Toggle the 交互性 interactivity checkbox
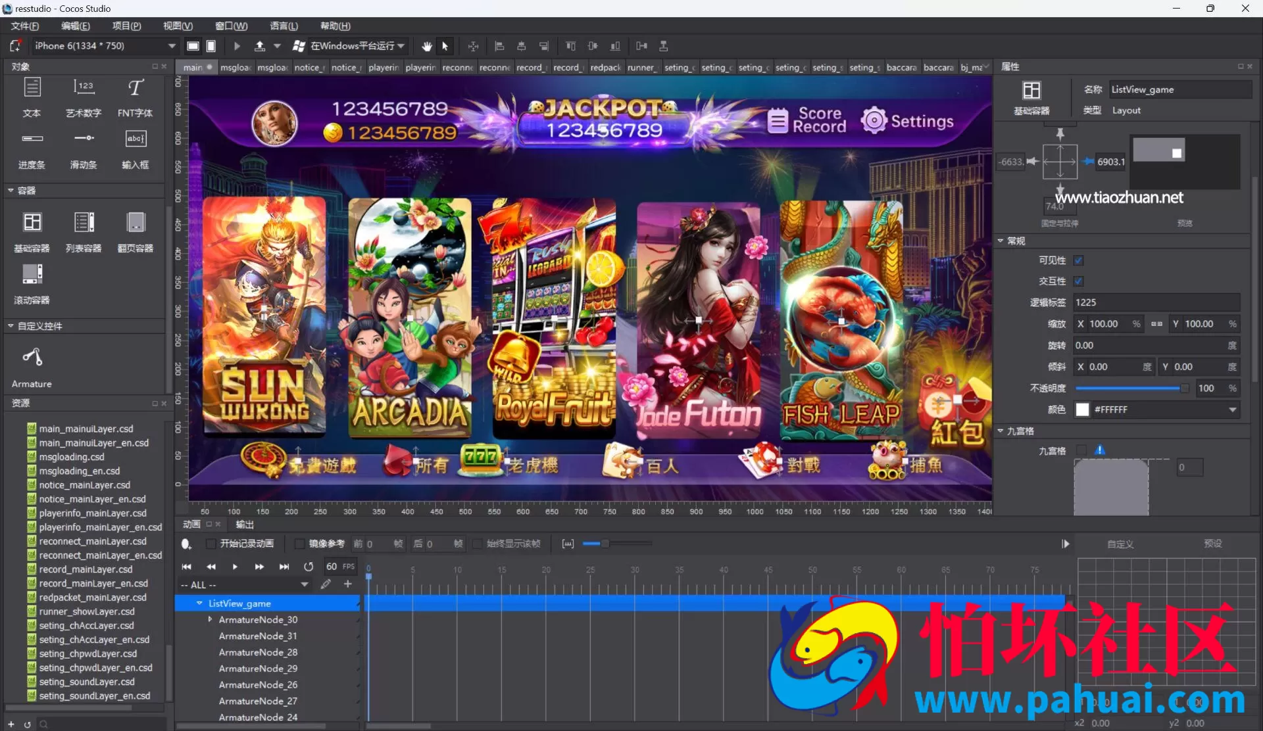The height and width of the screenshot is (731, 1263). coord(1079,281)
